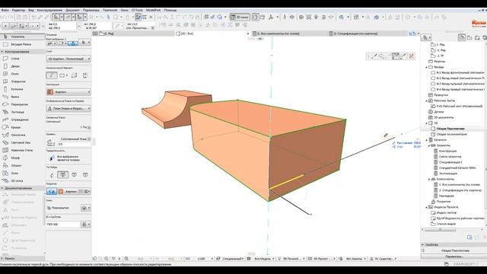
Task: Open Стандартный Каталог in Navigator
Action: (457, 167)
